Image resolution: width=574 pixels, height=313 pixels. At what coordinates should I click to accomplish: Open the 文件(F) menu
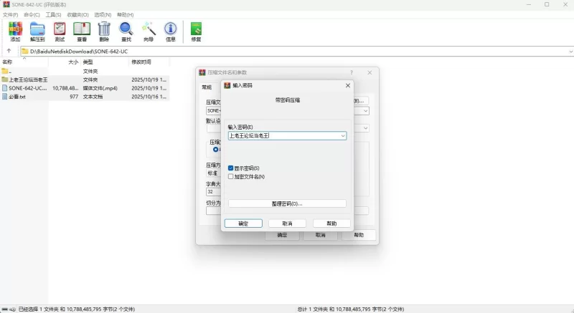tap(10, 14)
